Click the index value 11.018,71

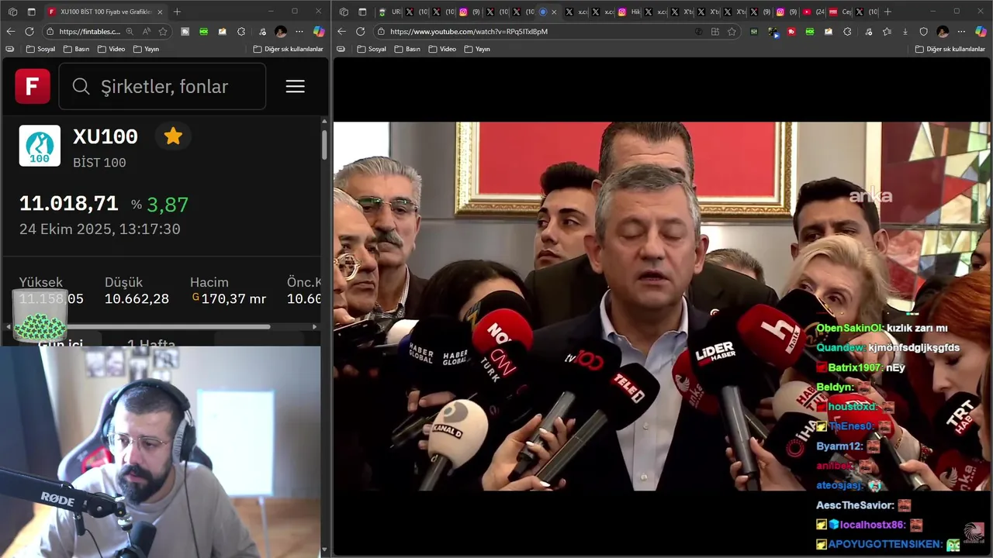(x=68, y=204)
